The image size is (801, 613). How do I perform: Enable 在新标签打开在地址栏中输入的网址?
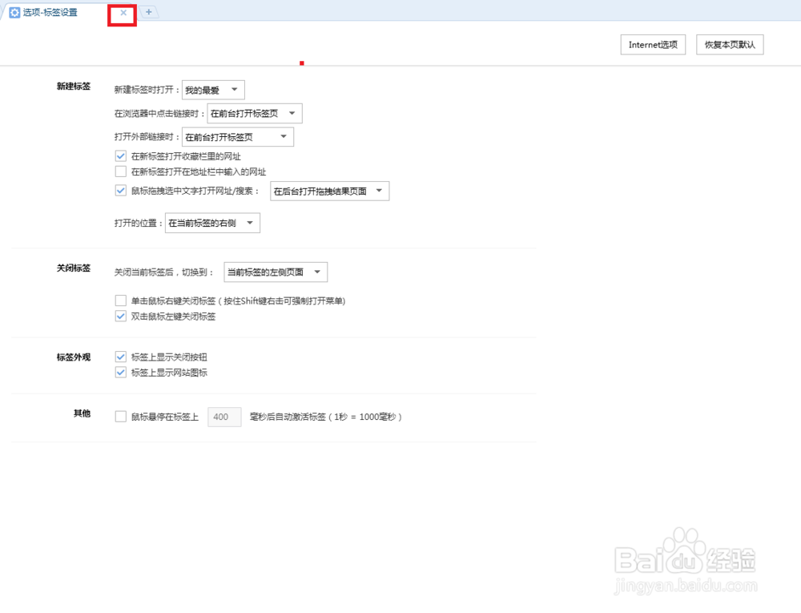pos(120,171)
